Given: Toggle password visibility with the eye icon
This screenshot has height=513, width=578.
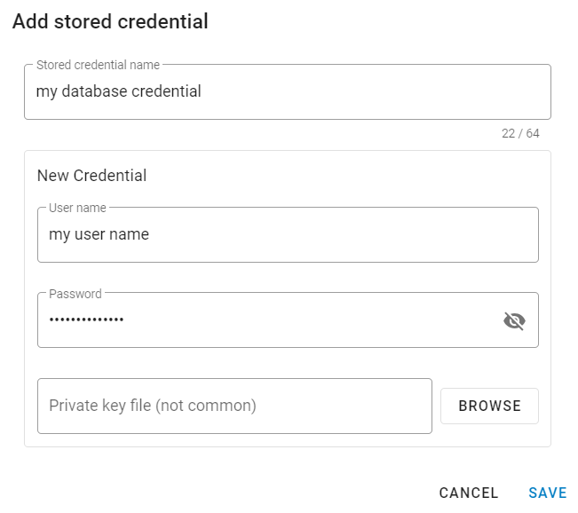Looking at the screenshot, I should (x=514, y=320).
